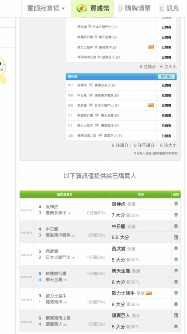Click the '6 注讓分、6 注大小' summary line
The image size is (187, 334).
[x=158, y=67]
